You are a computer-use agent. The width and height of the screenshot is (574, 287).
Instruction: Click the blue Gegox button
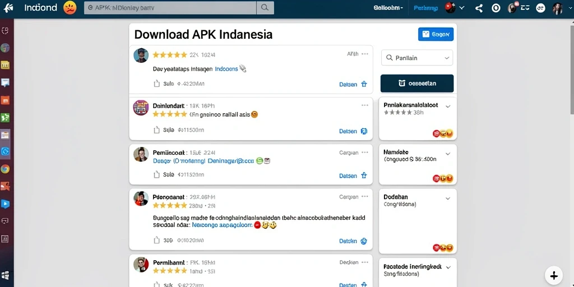(x=436, y=34)
